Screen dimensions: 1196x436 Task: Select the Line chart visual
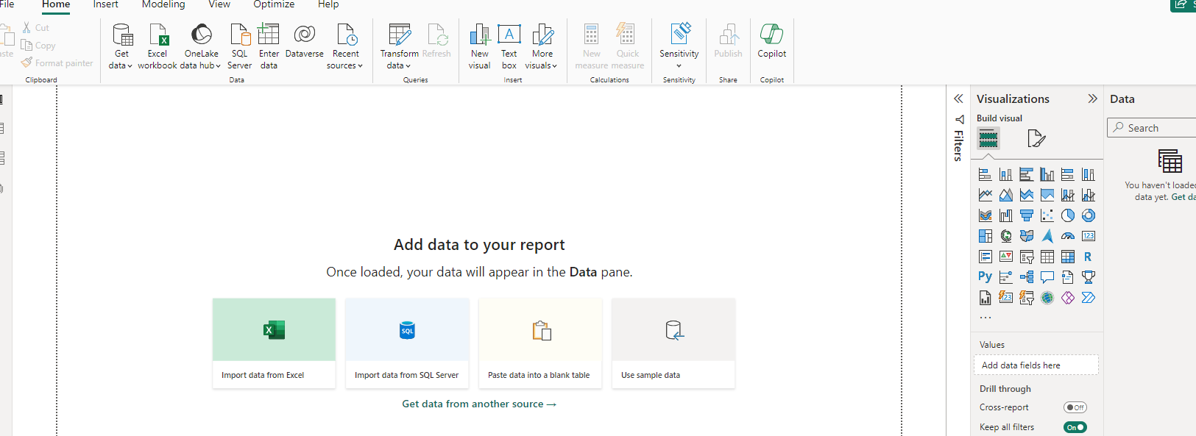pos(985,195)
